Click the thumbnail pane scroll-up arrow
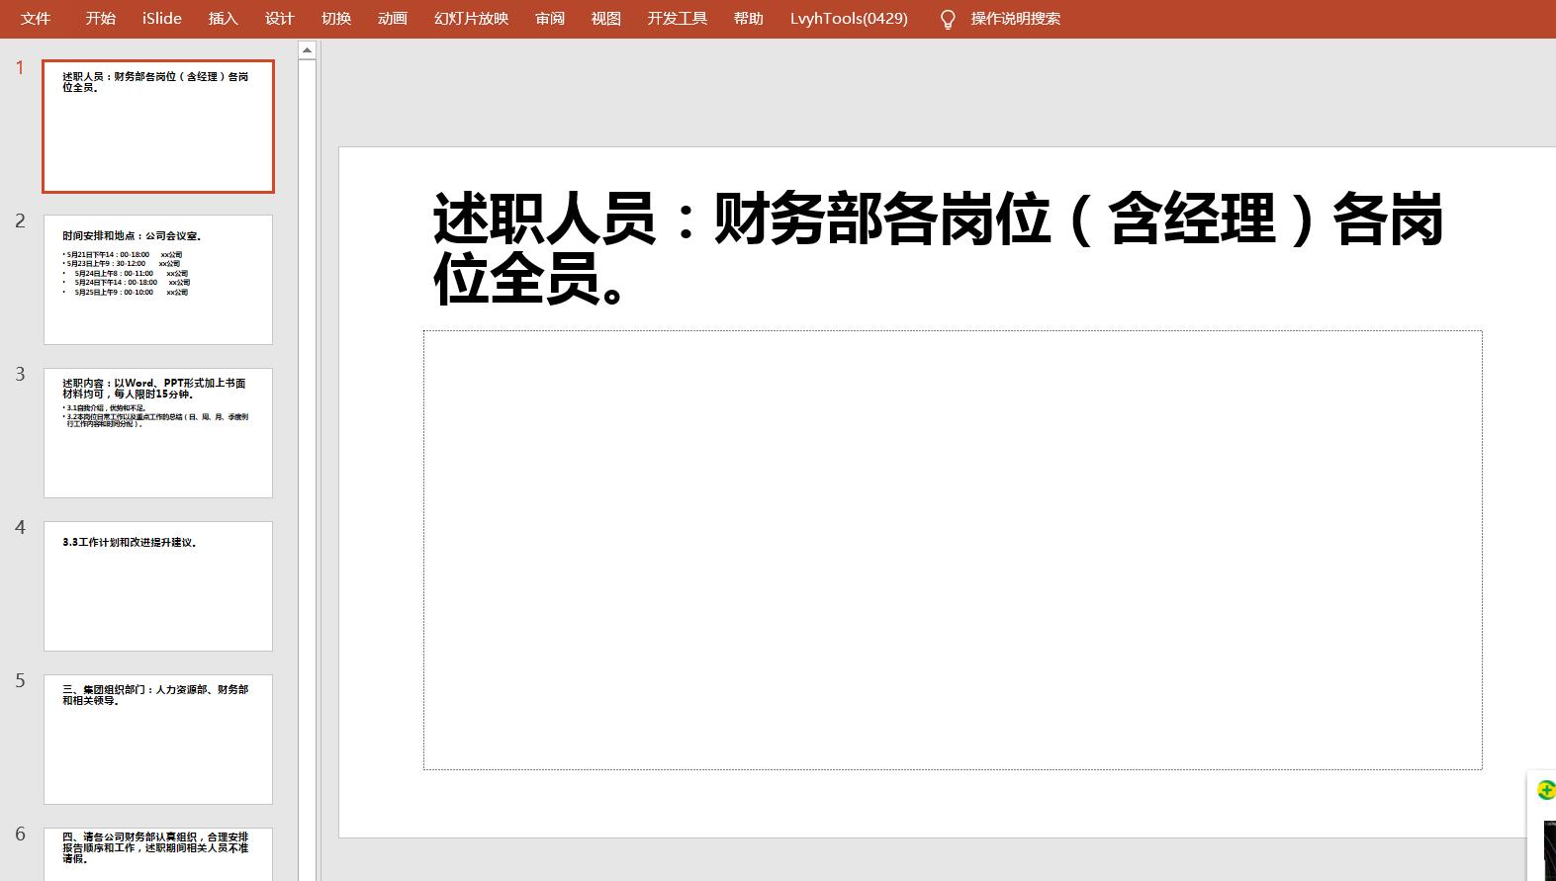 [x=307, y=49]
